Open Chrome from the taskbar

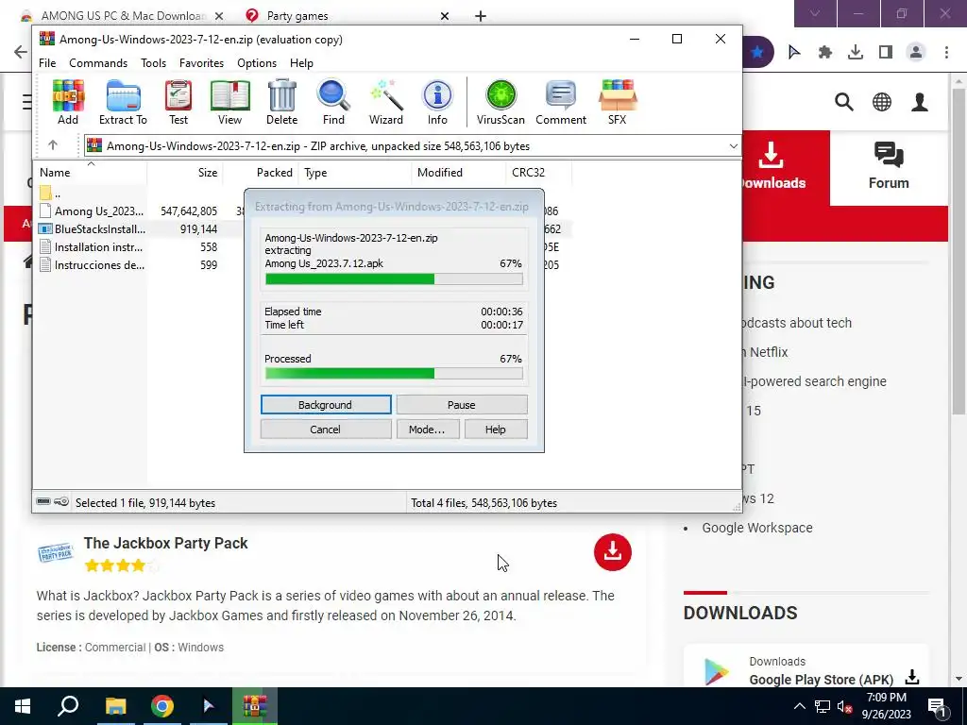(162, 706)
